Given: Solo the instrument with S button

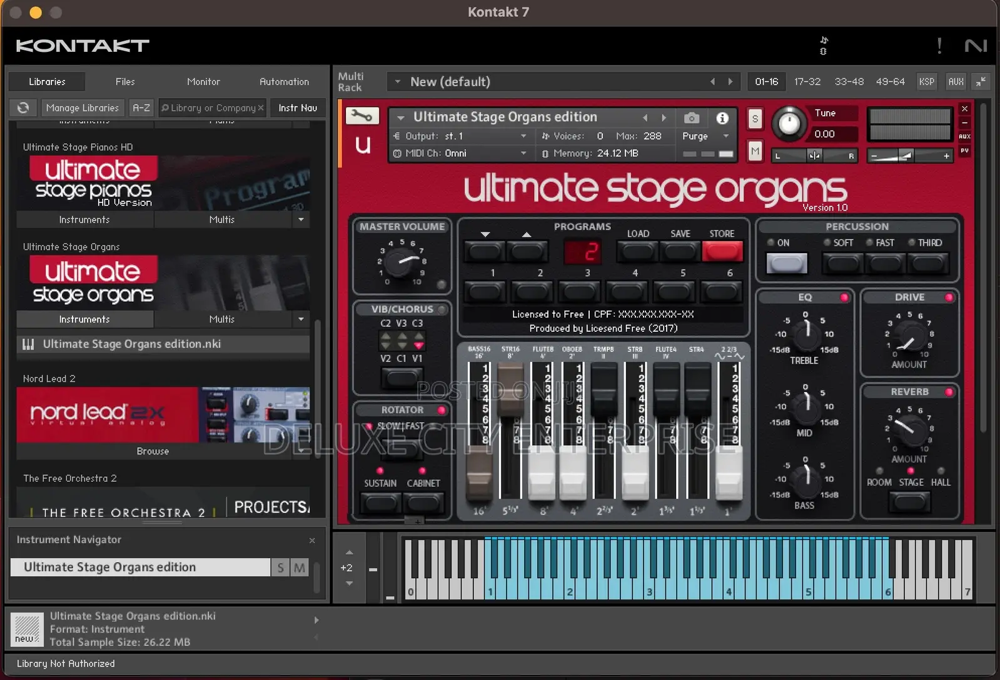Looking at the screenshot, I should coord(755,118).
